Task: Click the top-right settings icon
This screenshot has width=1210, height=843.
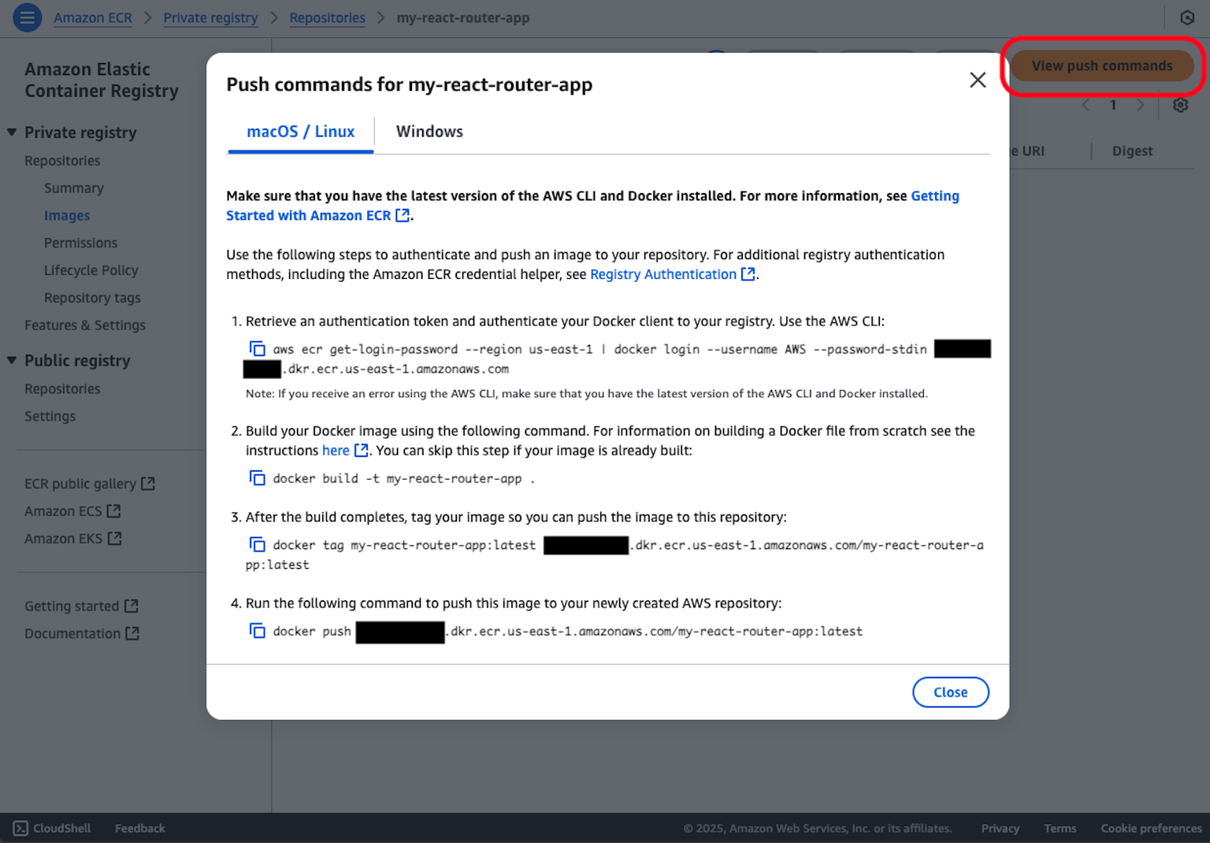Action: coord(1188,17)
